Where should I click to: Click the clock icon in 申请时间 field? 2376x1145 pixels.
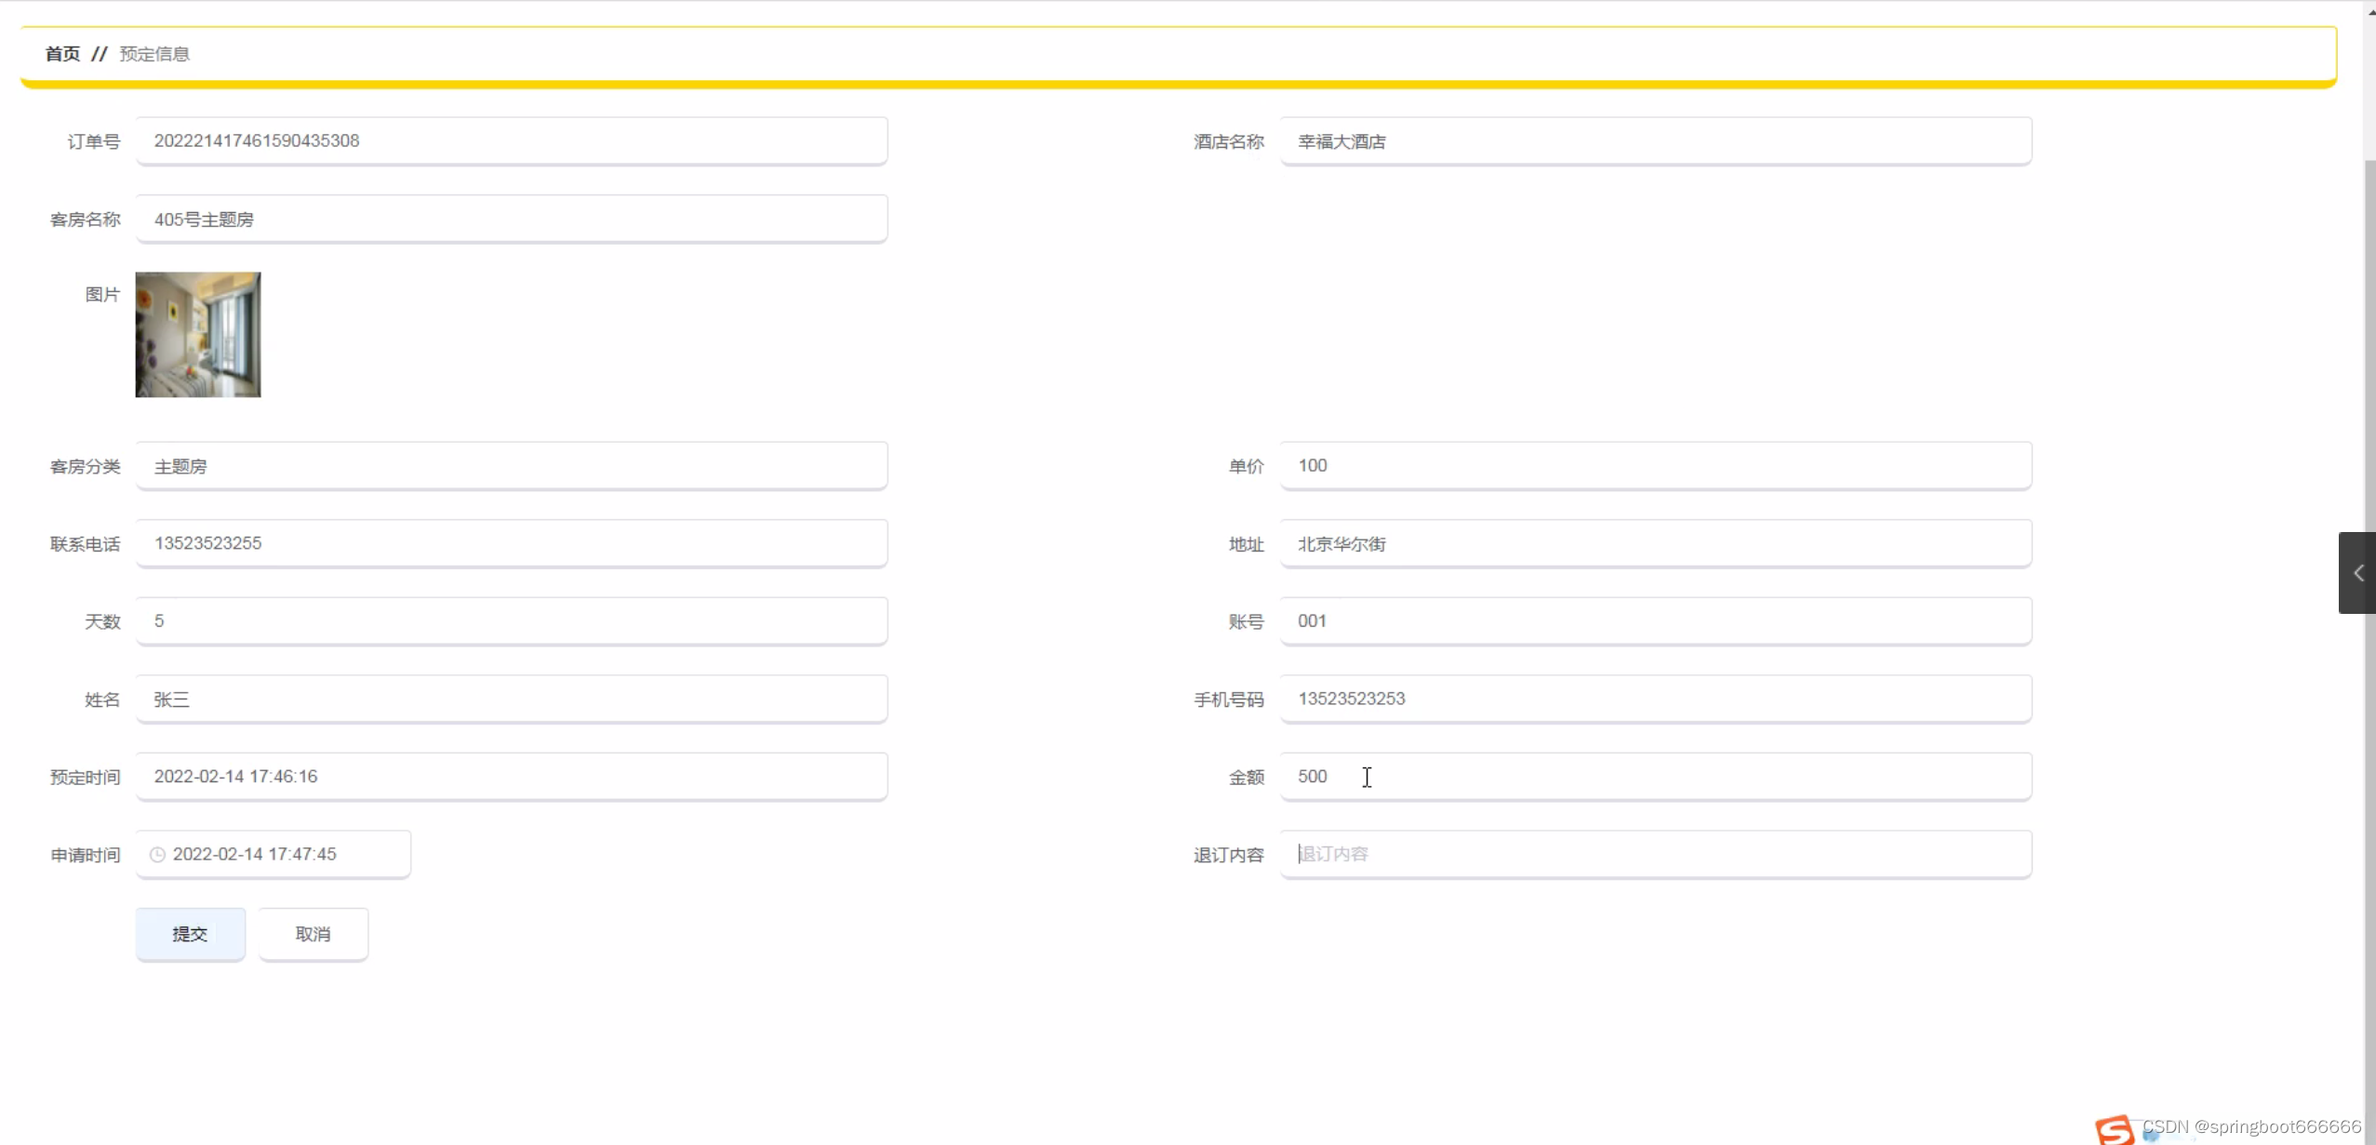click(x=157, y=854)
